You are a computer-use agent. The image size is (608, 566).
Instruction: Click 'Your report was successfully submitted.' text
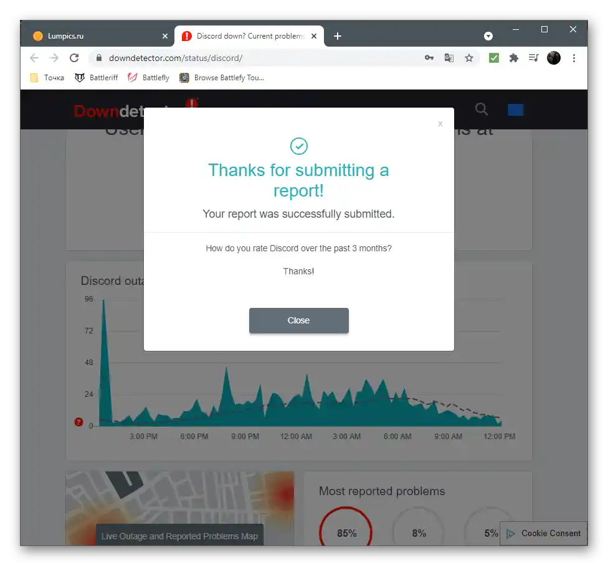pyautogui.click(x=298, y=214)
